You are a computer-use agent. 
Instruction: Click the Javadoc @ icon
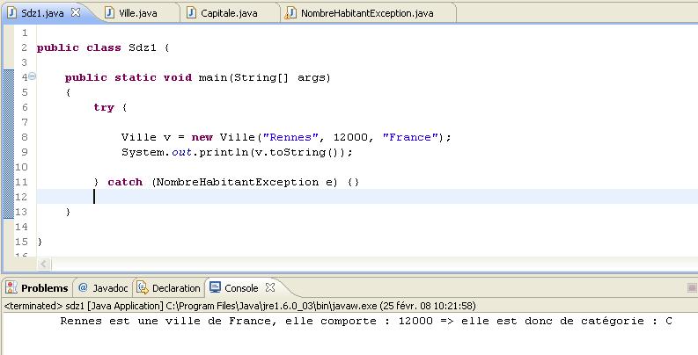point(83,287)
